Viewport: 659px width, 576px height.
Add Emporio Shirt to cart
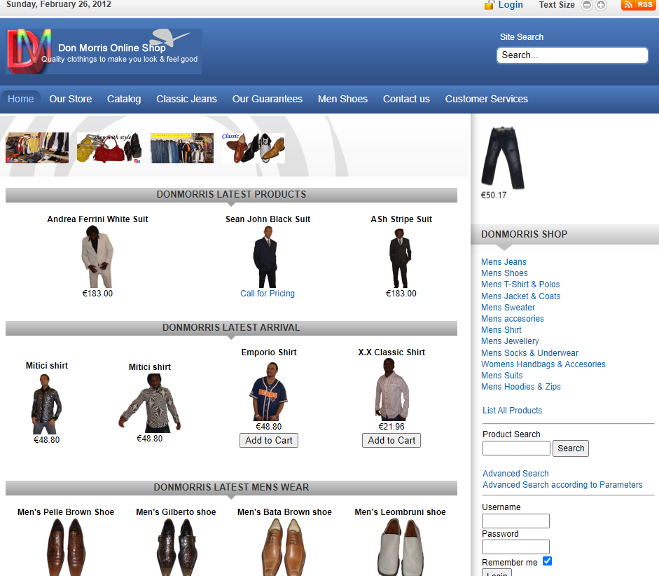point(269,441)
